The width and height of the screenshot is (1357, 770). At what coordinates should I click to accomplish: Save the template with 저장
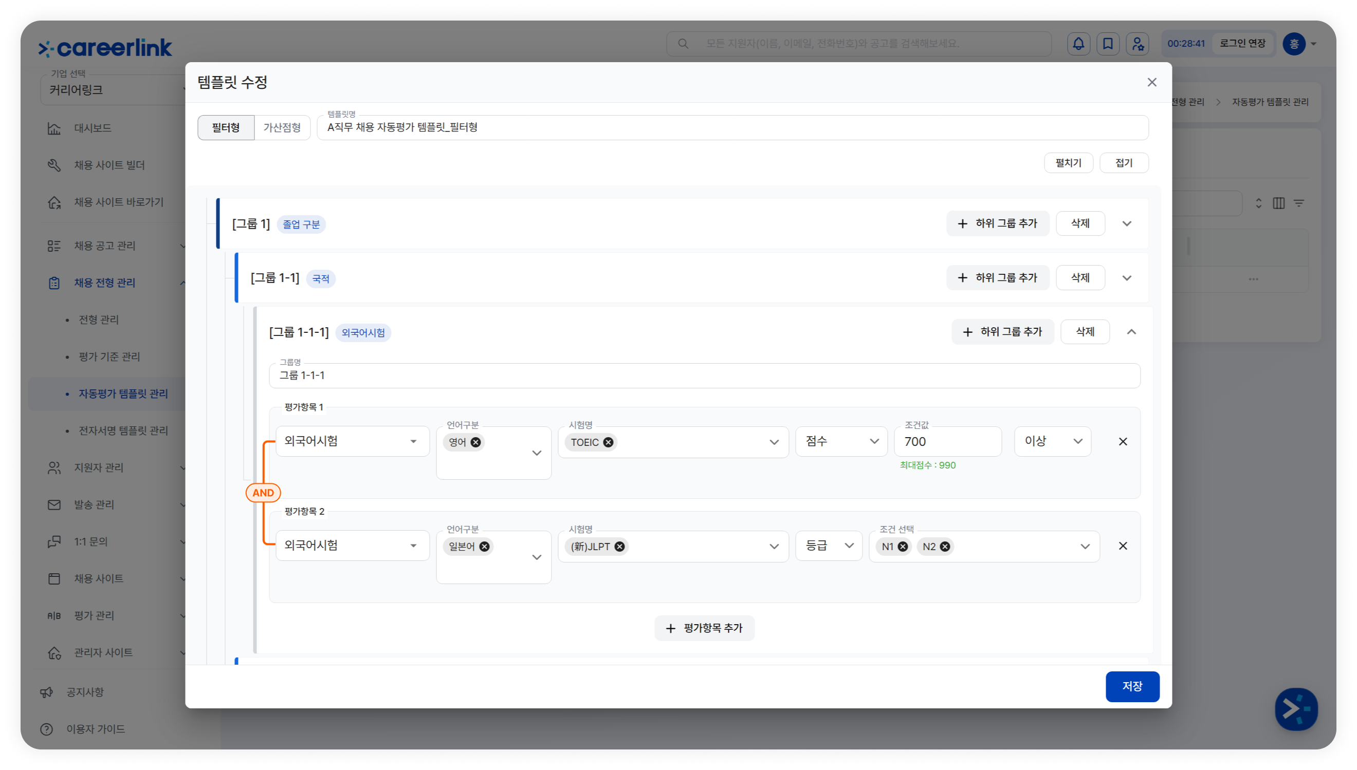1132,686
